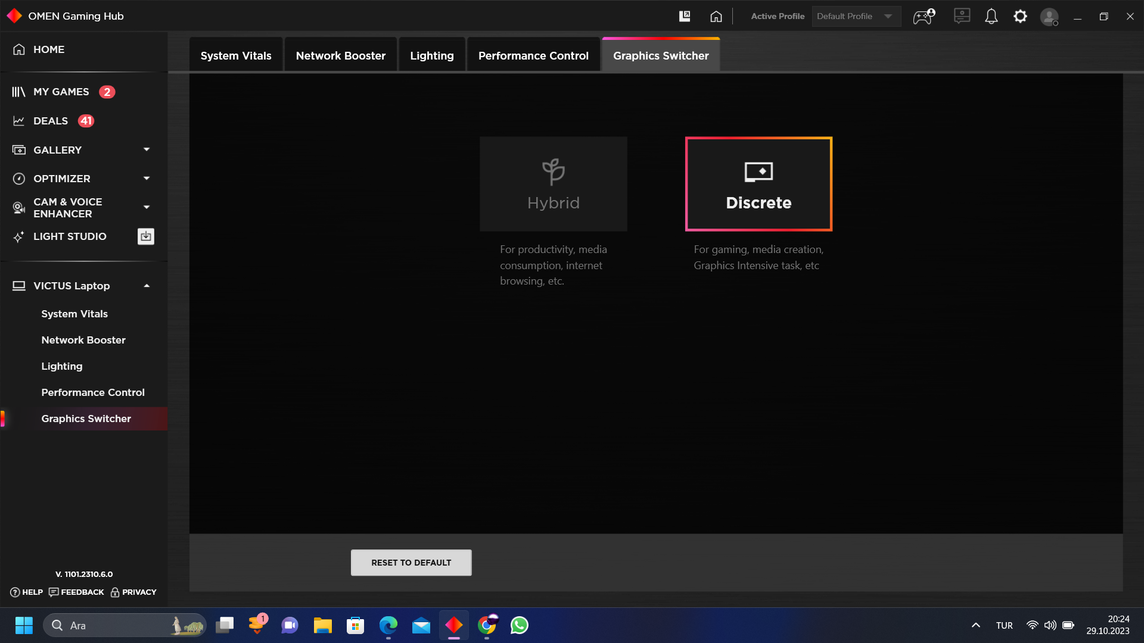Expand the Optimizer section arrow
The image size is (1144, 643).
point(147,178)
